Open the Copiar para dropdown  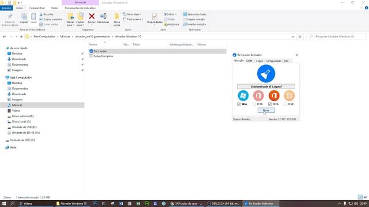click(80, 24)
